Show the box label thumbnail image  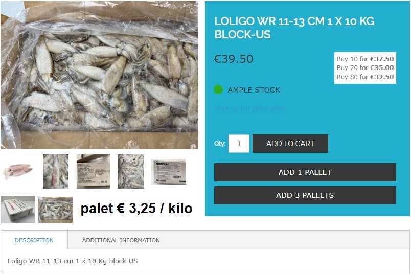tap(93, 171)
